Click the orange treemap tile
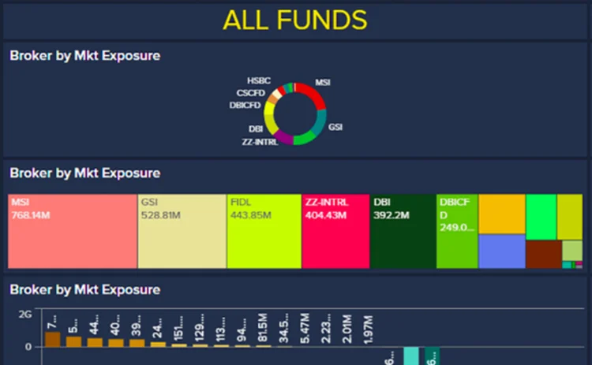The width and height of the screenshot is (592, 365). 502,214
